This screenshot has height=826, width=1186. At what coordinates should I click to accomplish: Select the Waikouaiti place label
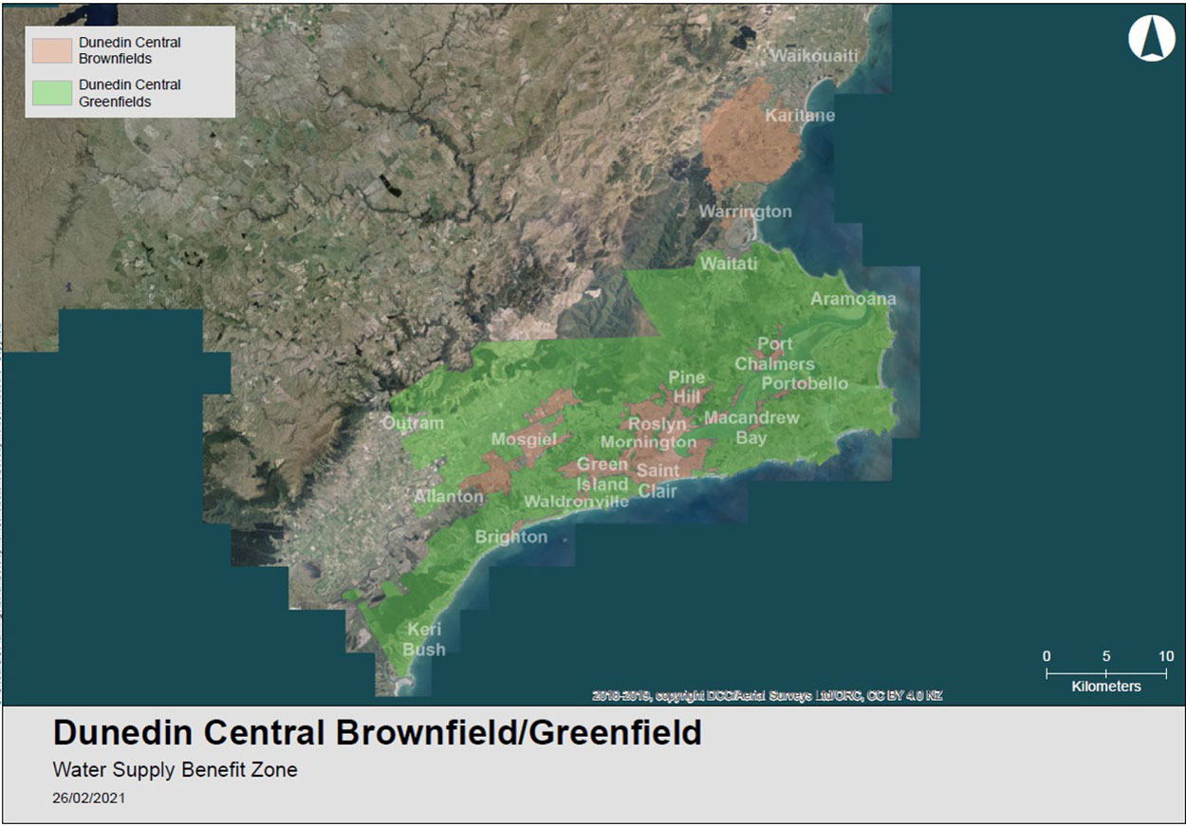tap(813, 56)
